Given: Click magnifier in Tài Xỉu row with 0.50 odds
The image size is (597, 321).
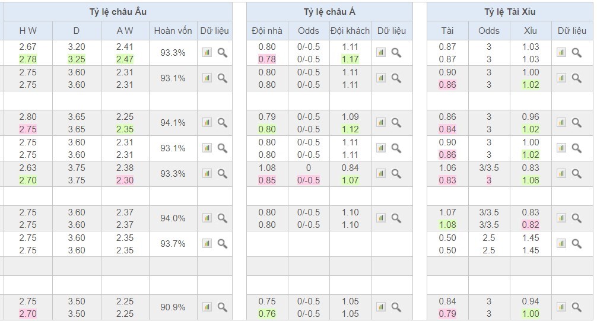Looking at the screenshot, I should [x=576, y=244].
